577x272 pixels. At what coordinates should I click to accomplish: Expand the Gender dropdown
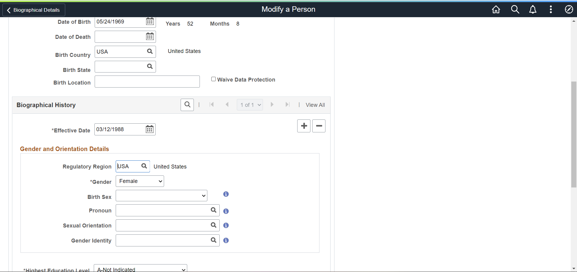coord(140,181)
